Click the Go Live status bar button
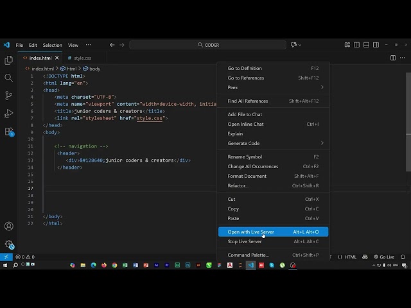Screen dimensions: 411x308 pos(384,257)
